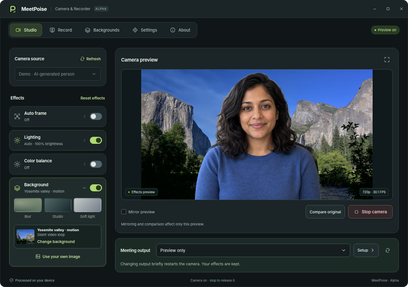Viewport: 408px width, 287px height.
Task: Click the Effects preview badge
Action: click(142, 192)
